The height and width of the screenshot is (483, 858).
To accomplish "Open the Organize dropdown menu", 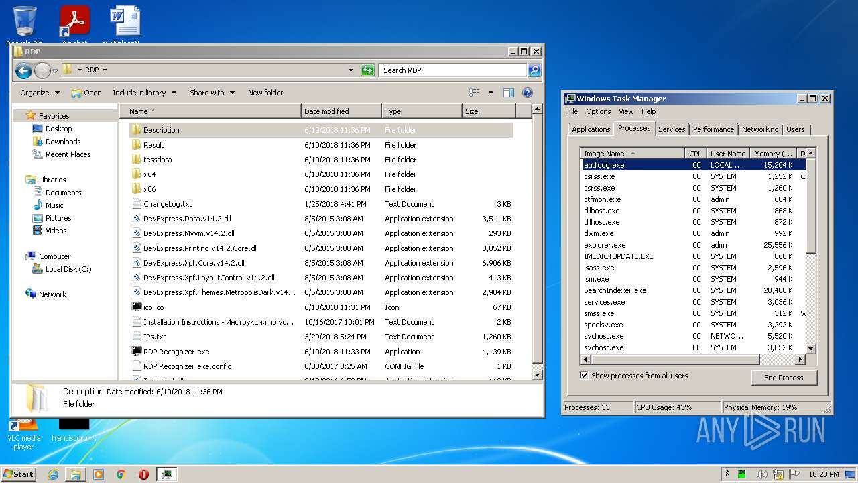I will (x=40, y=93).
